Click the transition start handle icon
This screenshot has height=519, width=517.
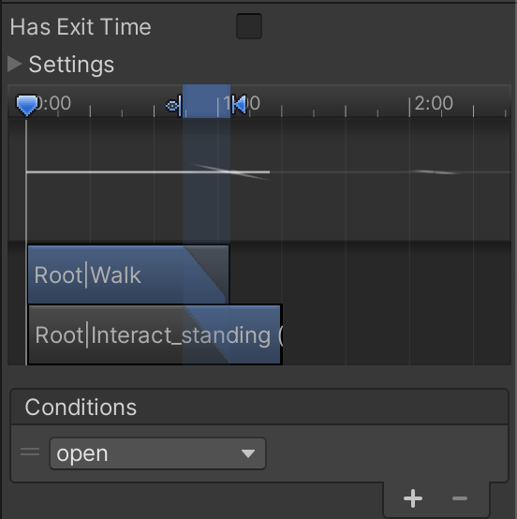click(x=174, y=106)
